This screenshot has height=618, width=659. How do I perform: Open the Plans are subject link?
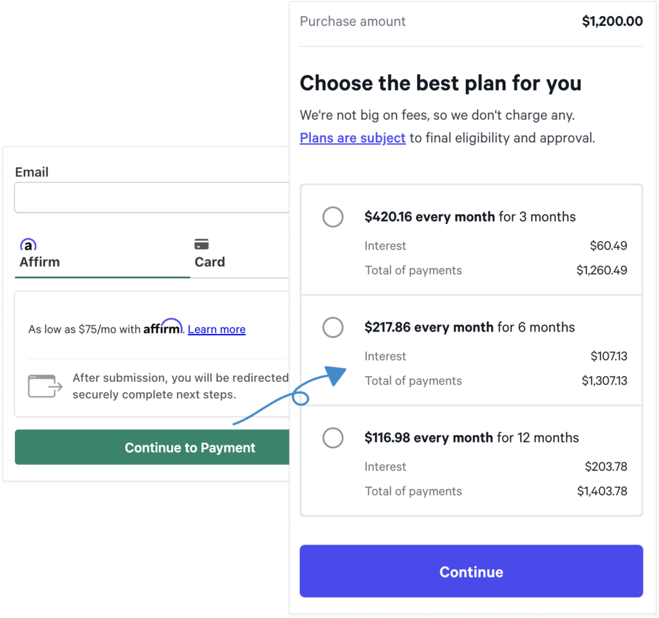[353, 138]
